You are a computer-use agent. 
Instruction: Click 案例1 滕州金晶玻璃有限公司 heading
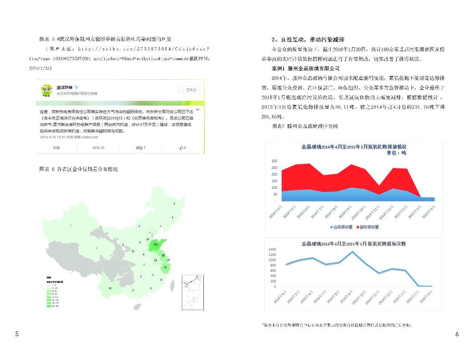pos(306,69)
